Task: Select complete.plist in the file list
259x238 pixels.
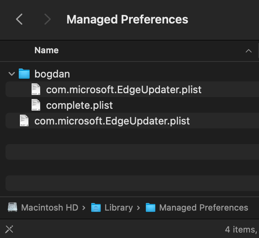Action: tap(79, 105)
